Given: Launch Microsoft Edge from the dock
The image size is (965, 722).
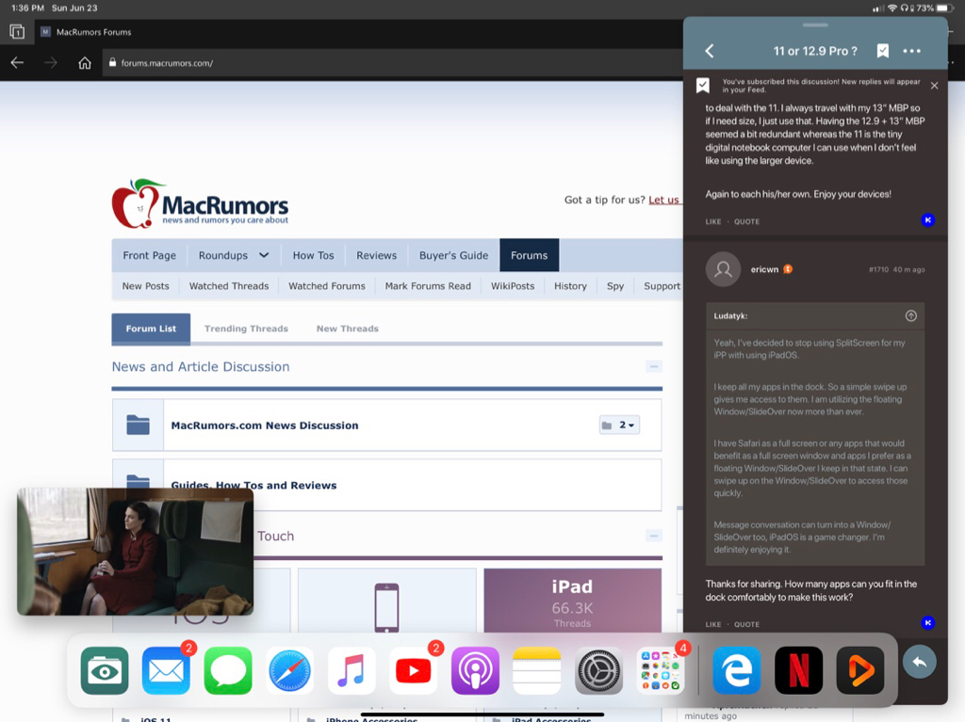Looking at the screenshot, I should (x=737, y=670).
